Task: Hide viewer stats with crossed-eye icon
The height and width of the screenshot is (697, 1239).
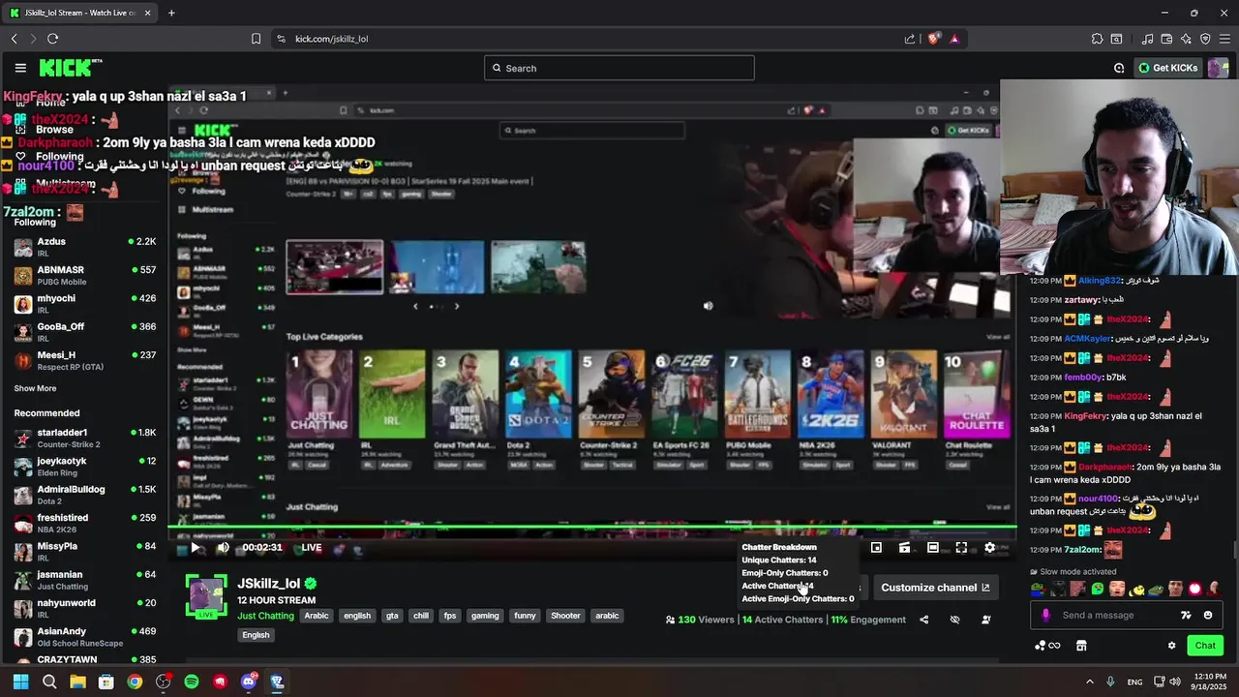Action: coord(954,620)
